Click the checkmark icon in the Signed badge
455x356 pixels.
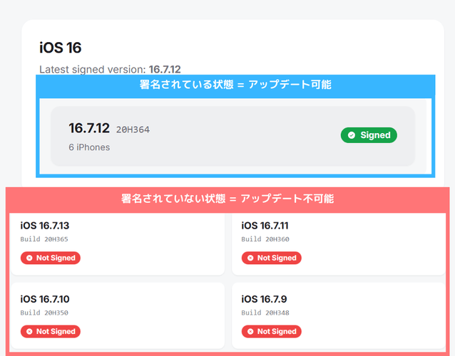click(351, 135)
